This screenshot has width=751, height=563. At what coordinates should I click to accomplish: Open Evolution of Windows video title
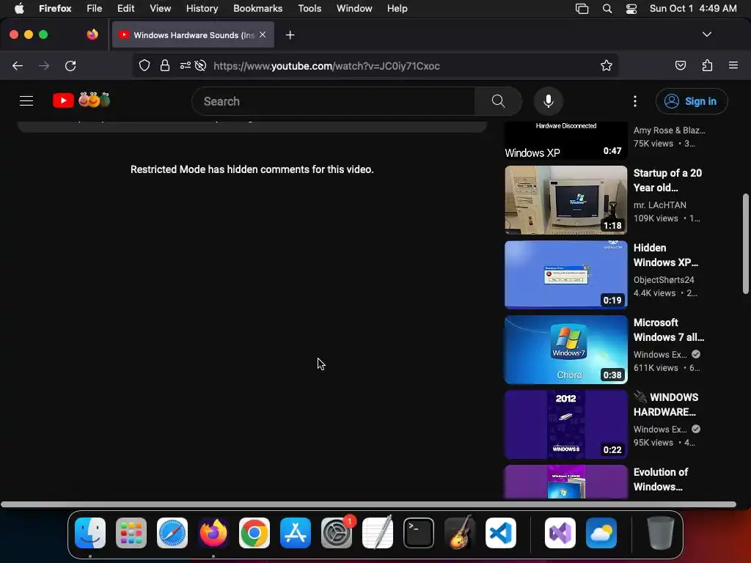661,479
